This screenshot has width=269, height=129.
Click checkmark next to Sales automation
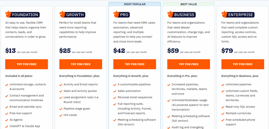115,91
